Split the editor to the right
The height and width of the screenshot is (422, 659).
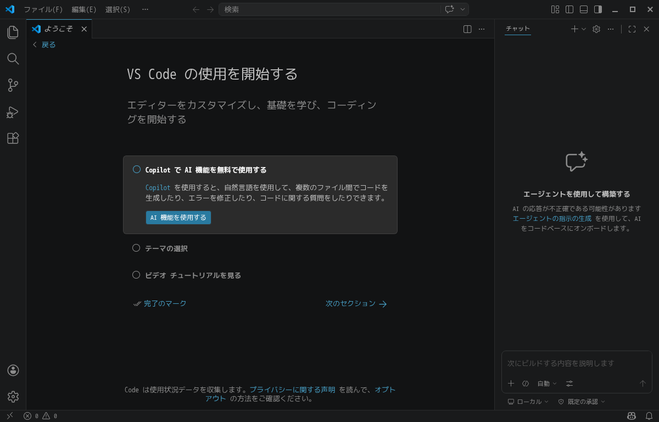(467, 29)
